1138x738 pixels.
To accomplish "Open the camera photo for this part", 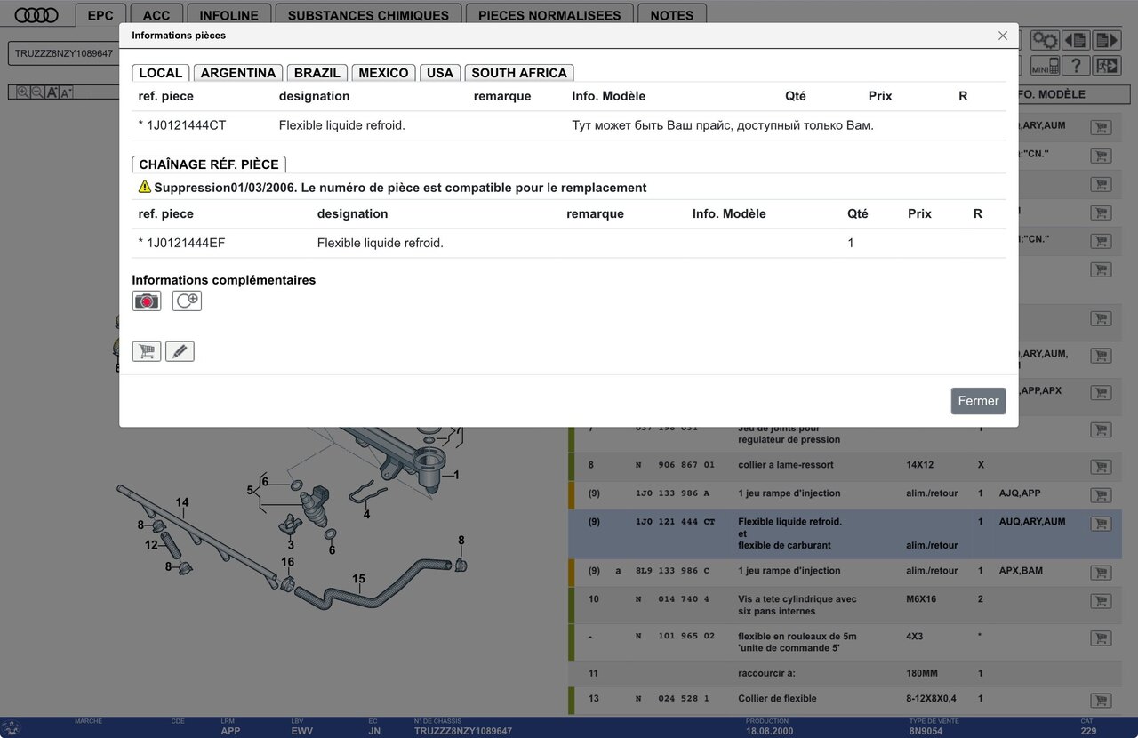I will click(x=147, y=301).
